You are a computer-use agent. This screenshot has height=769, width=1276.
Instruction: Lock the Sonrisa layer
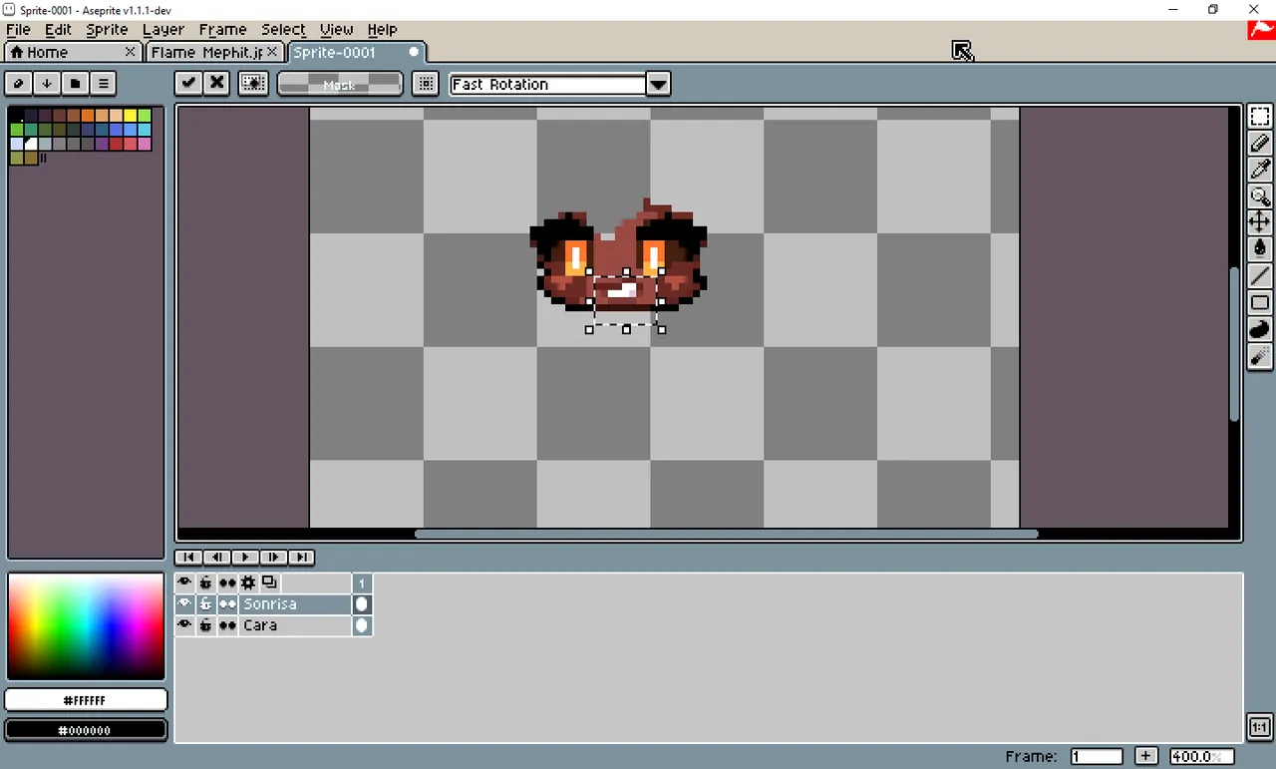(x=205, y=604)
